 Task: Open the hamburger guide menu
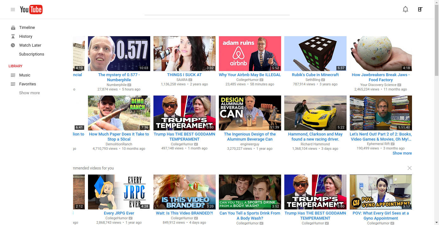(13, 10)
